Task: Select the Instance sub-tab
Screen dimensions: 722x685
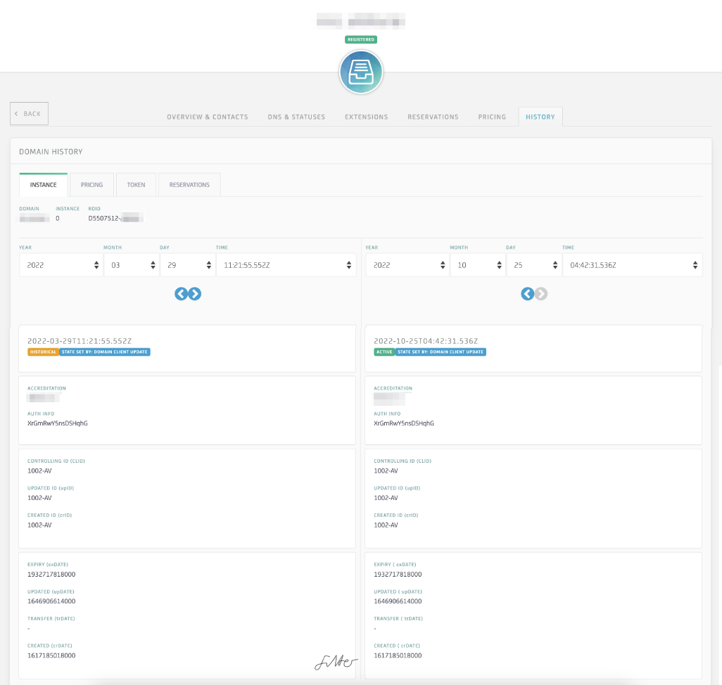Action: [x=44, y=184]
